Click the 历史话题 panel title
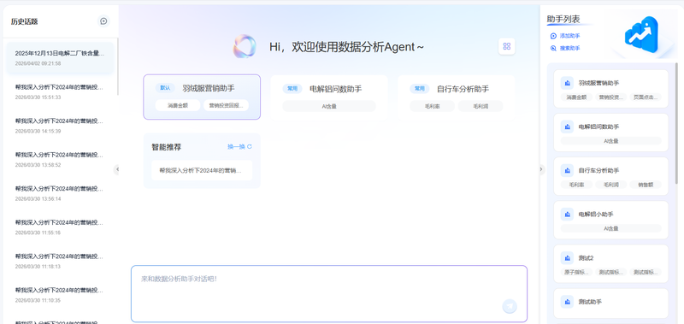This screenshot has width=684, height=324. pyautogui.click(x=25, y=21)
